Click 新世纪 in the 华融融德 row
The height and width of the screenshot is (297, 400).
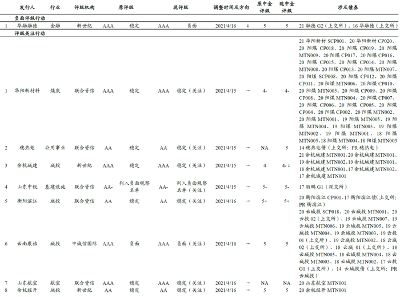[x=84, y=26]
